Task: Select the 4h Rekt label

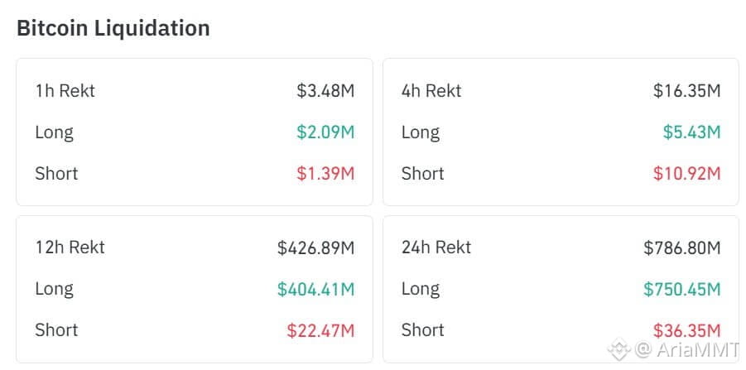Action: coord(431,90)
